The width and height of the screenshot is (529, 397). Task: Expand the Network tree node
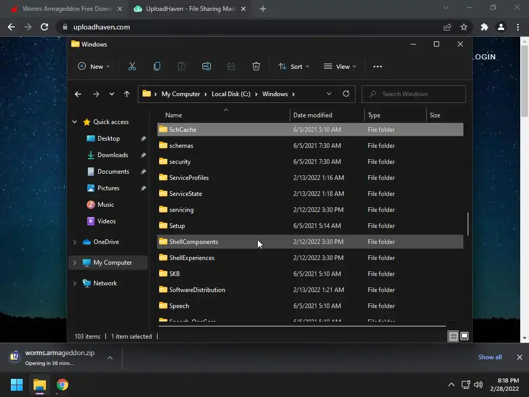[x=74, y=283]
